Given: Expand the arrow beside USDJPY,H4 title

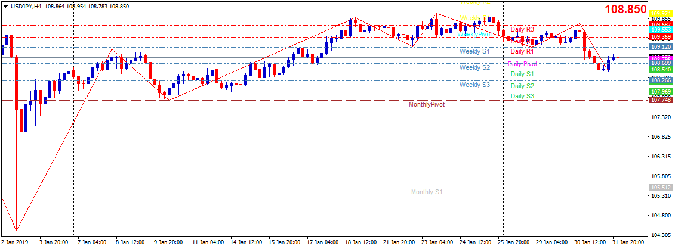Looking at the screenshot, I should click(x=5, y=5).
